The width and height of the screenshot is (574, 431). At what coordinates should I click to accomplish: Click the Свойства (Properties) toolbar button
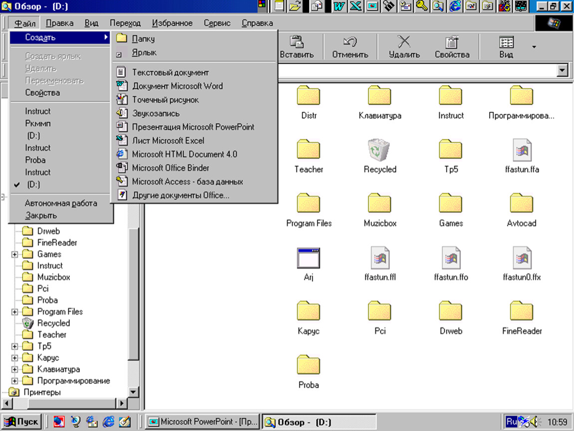coord(452,47)
